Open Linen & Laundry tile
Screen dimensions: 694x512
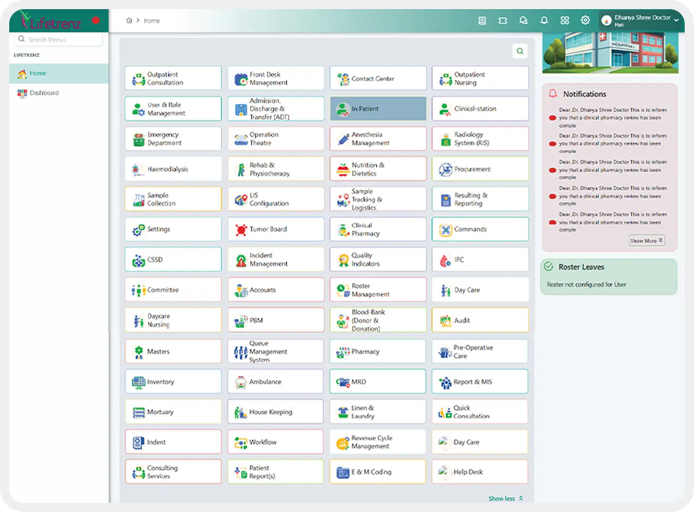tap(378, 412)
